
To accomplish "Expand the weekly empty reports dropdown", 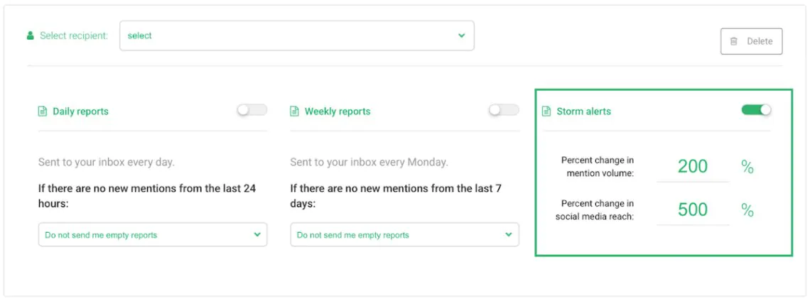I will (404, 235).
